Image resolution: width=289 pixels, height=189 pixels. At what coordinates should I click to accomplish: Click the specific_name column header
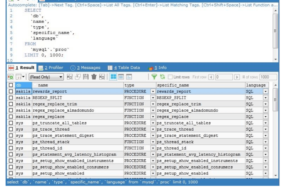(201, 85)
